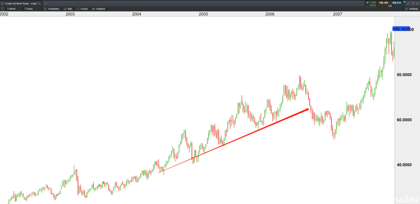Pop out chart into separate window
The image size is (420, 204).
[x=413, y=3]
